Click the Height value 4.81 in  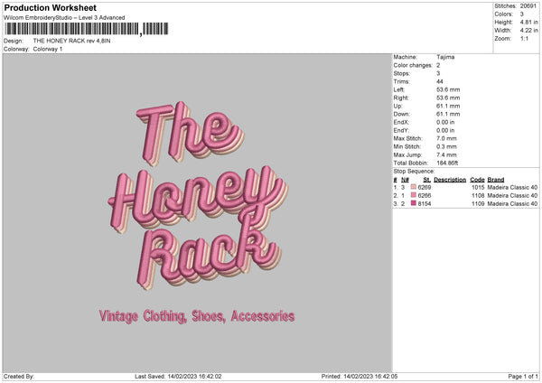click(528, 22)
